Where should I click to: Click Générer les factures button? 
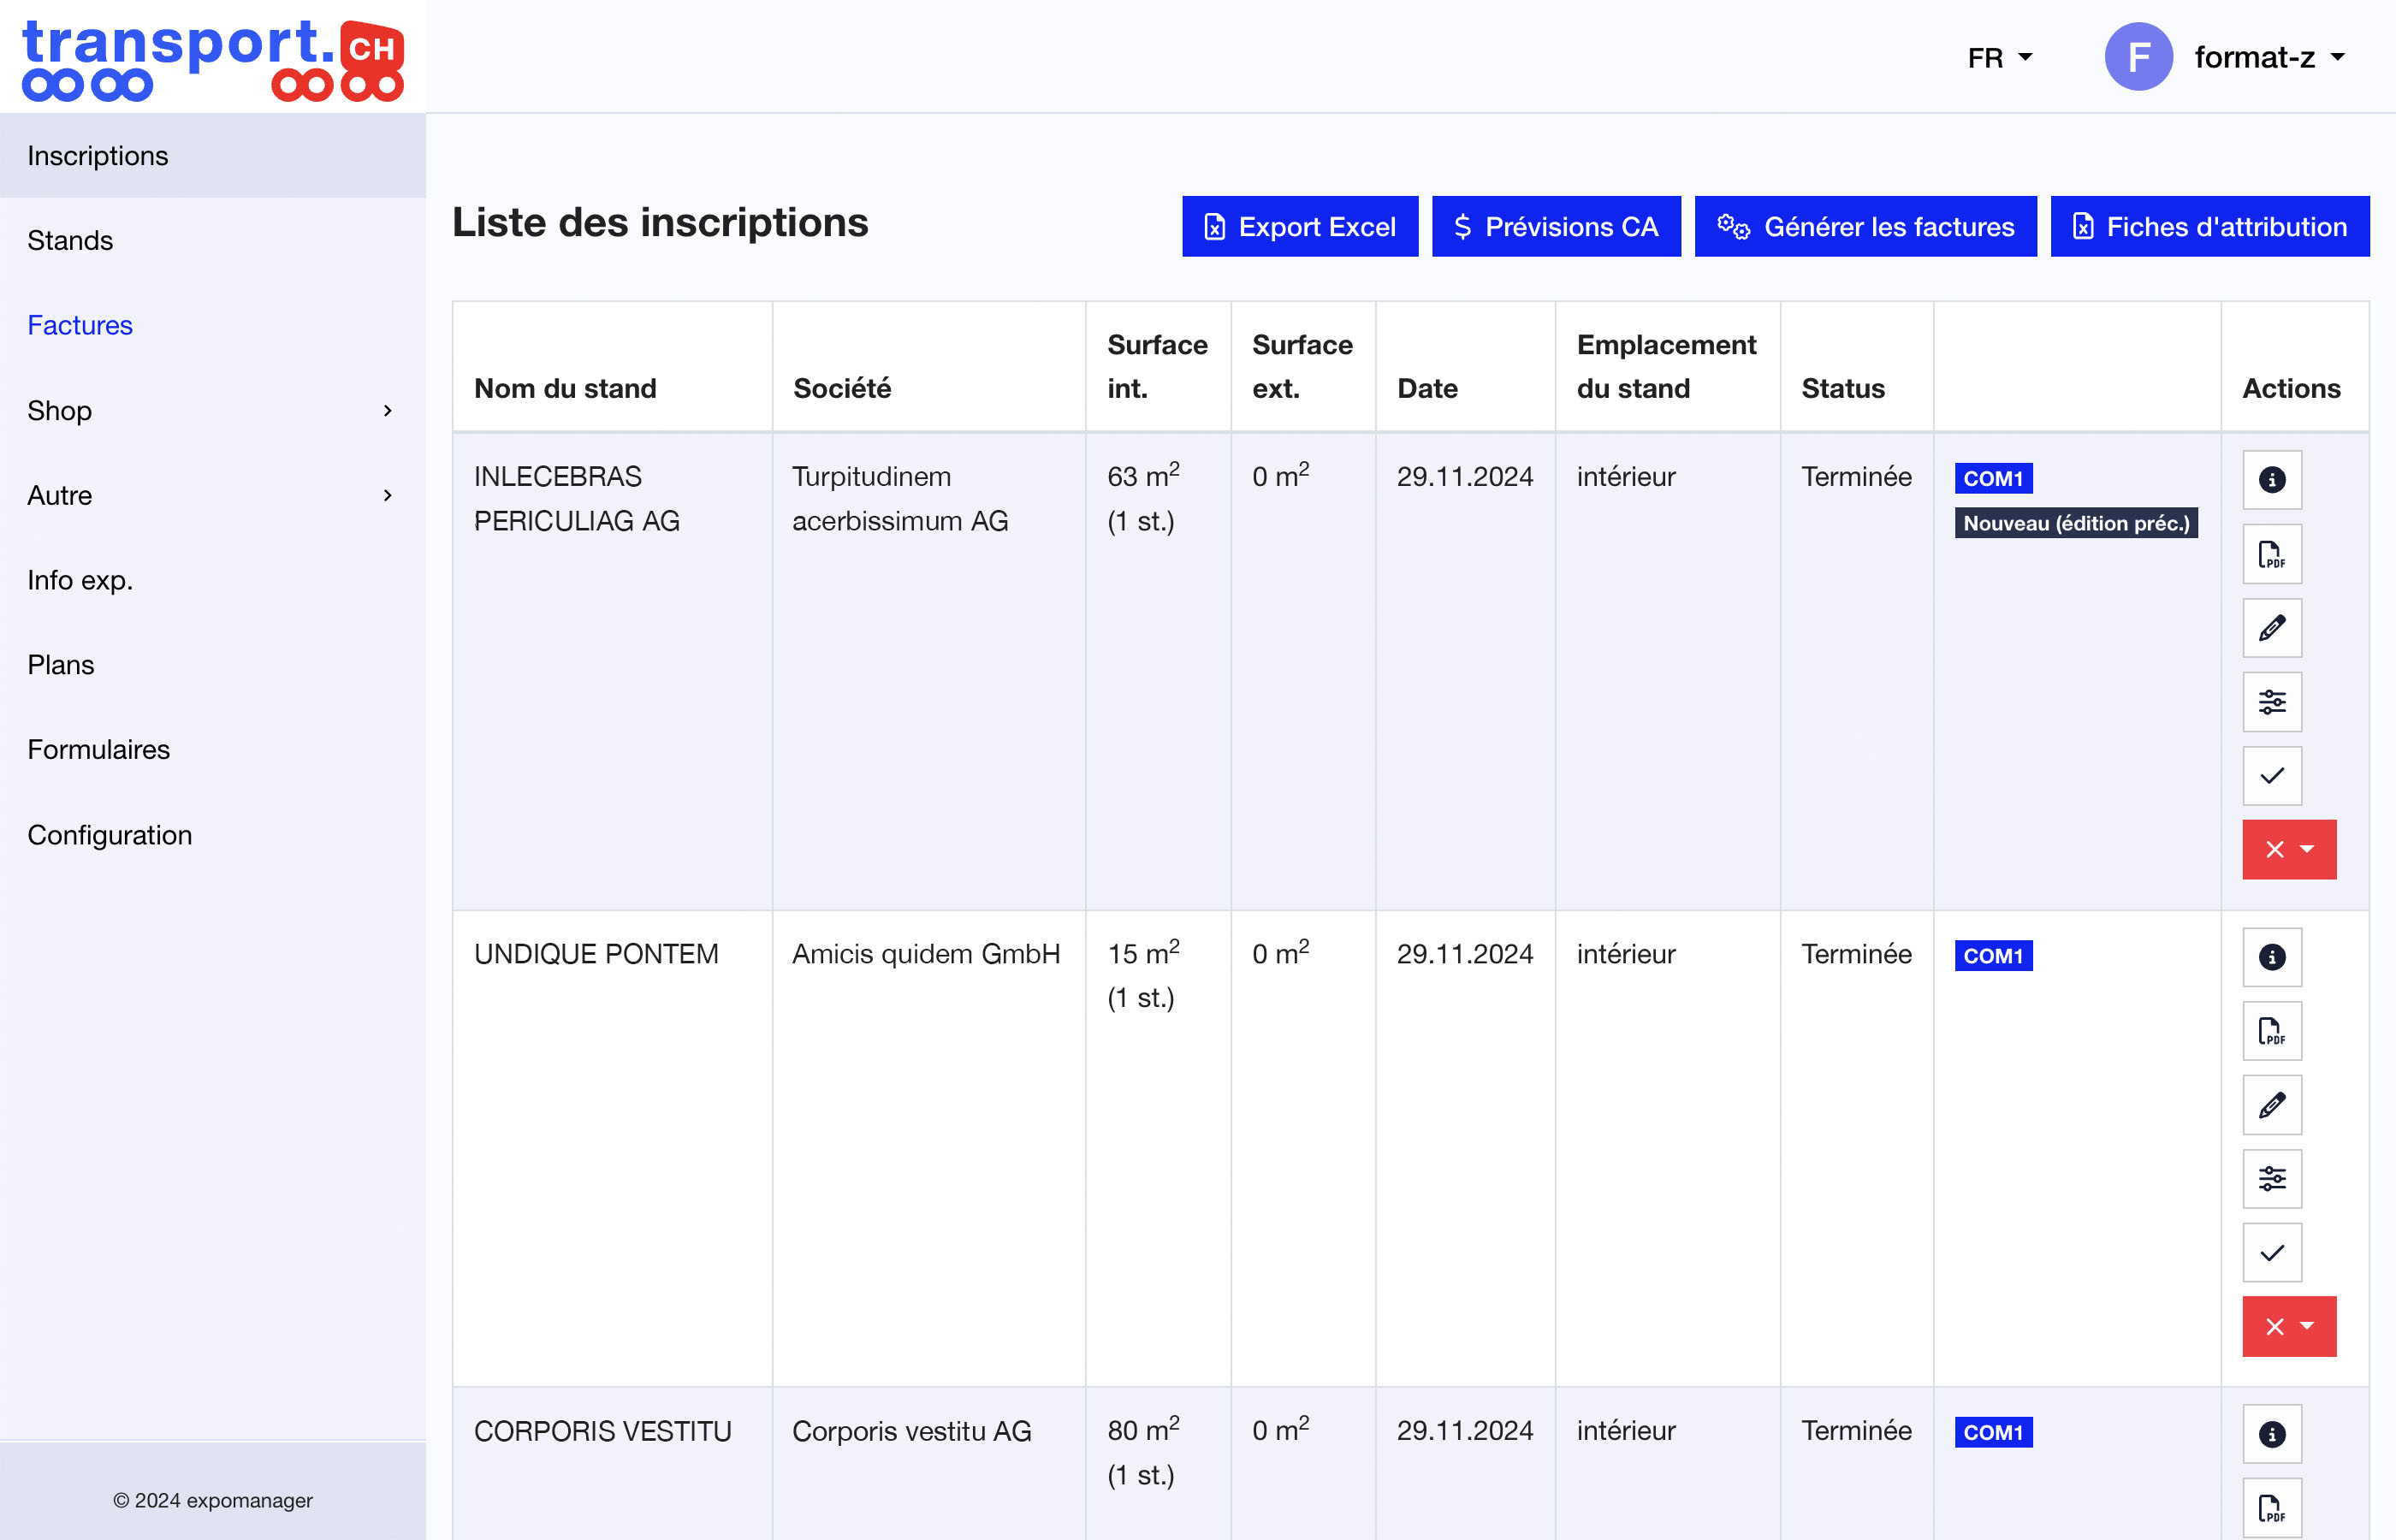1865,227
